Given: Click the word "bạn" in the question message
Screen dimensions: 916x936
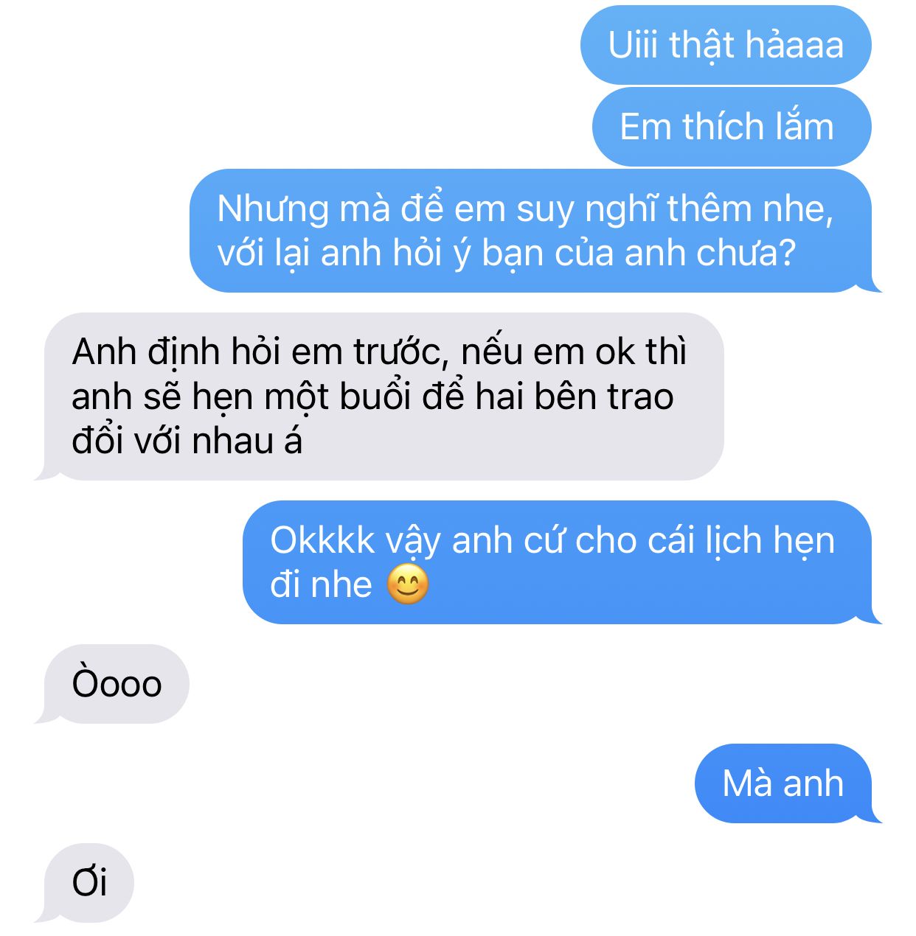Looking at the screenshot, I should point(513,254).
